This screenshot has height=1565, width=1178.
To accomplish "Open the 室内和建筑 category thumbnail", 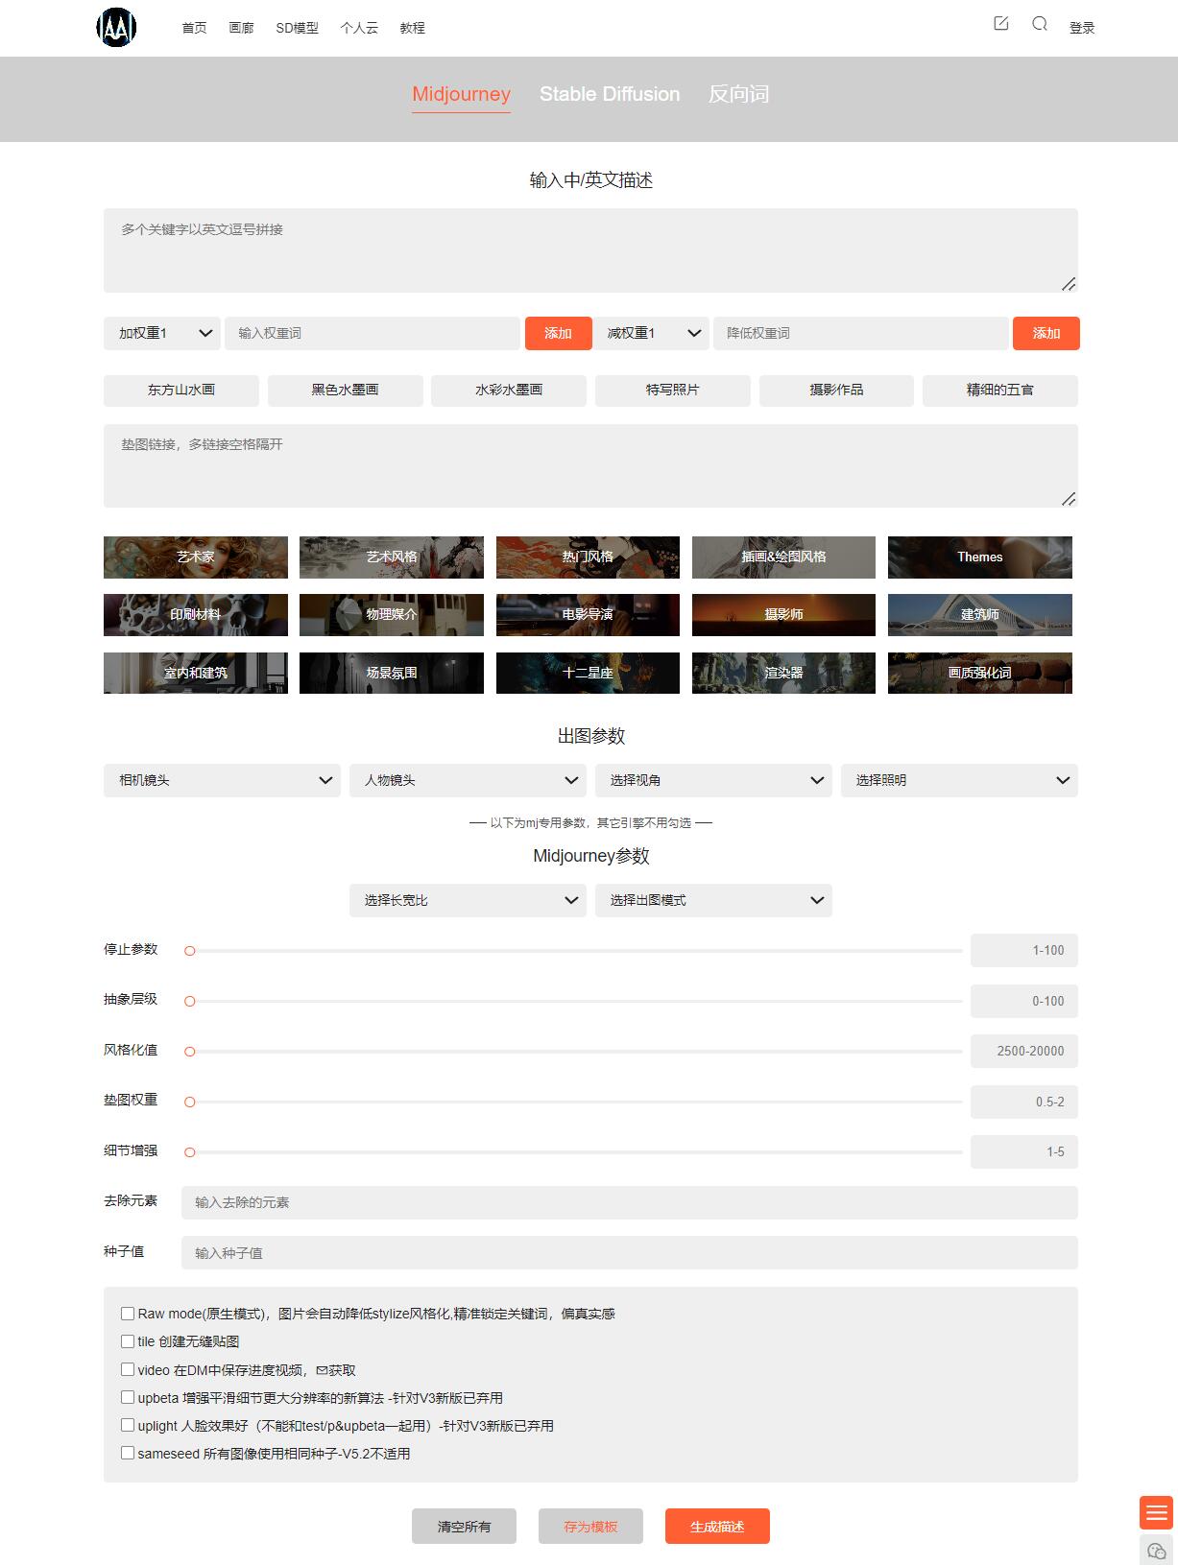I will pos(196,673).
